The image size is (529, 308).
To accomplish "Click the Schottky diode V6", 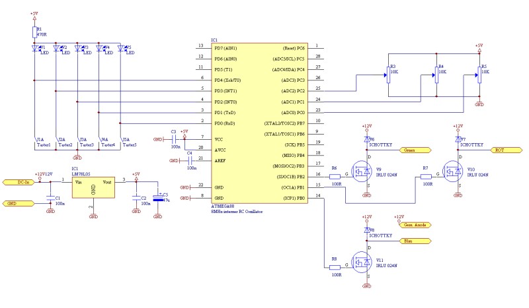I will 367,139.
